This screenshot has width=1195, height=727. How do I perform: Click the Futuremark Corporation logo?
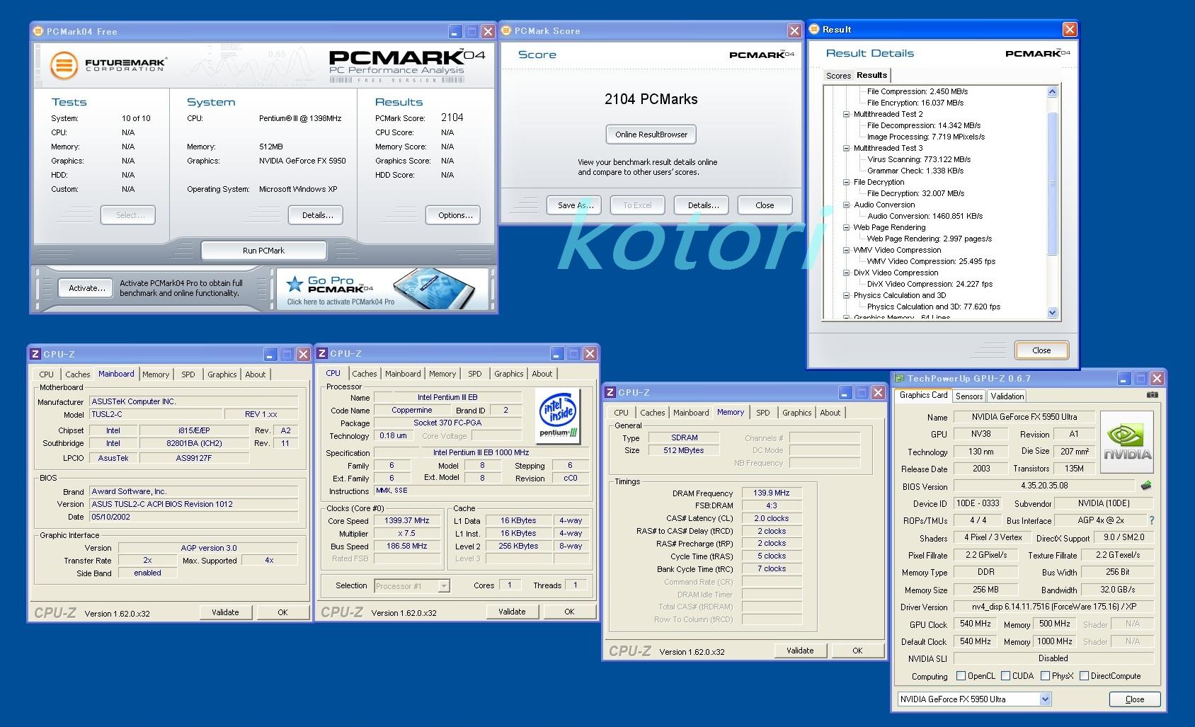[x=108, y=65]
